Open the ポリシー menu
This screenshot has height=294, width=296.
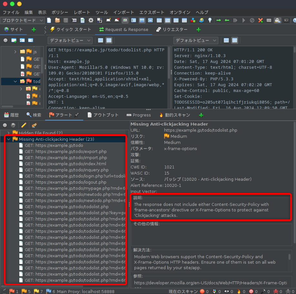click(60, 13)
